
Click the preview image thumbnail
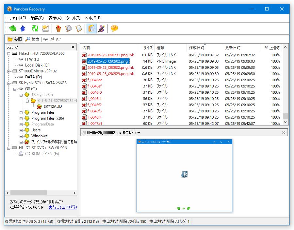pos(184,176)
